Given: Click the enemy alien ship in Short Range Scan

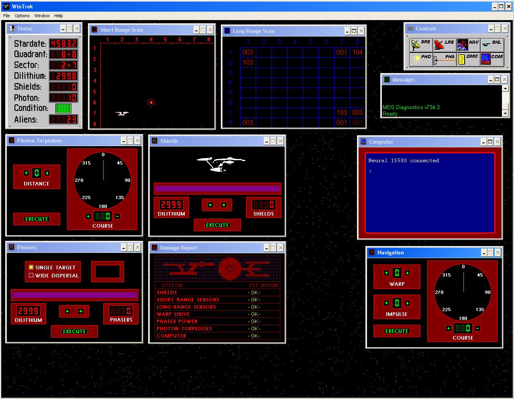Looking at the screenshot, I should pyautogui.click(x=151, y=103).
